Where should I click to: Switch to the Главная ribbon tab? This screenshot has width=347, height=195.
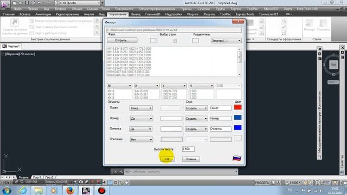pos(9,14)
